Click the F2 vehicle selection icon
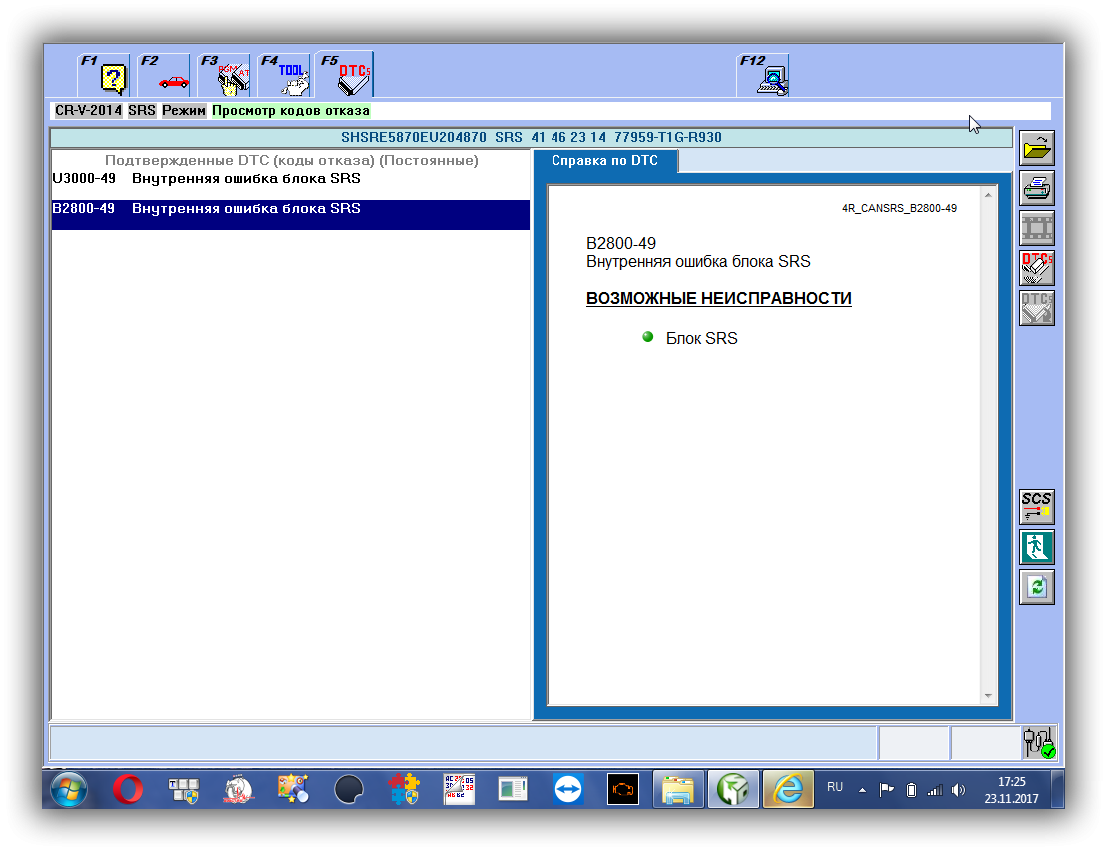This screenshot has height=851, width=1107. (x=164, y=74)
